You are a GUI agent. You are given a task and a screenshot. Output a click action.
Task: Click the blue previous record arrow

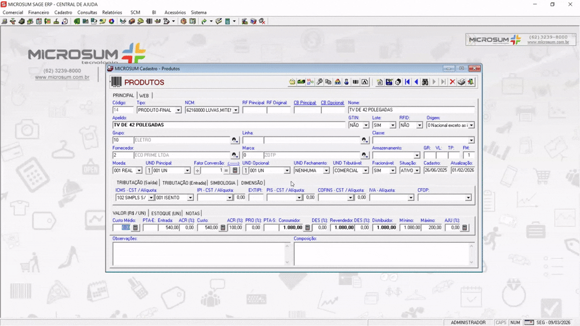point(416,82)
